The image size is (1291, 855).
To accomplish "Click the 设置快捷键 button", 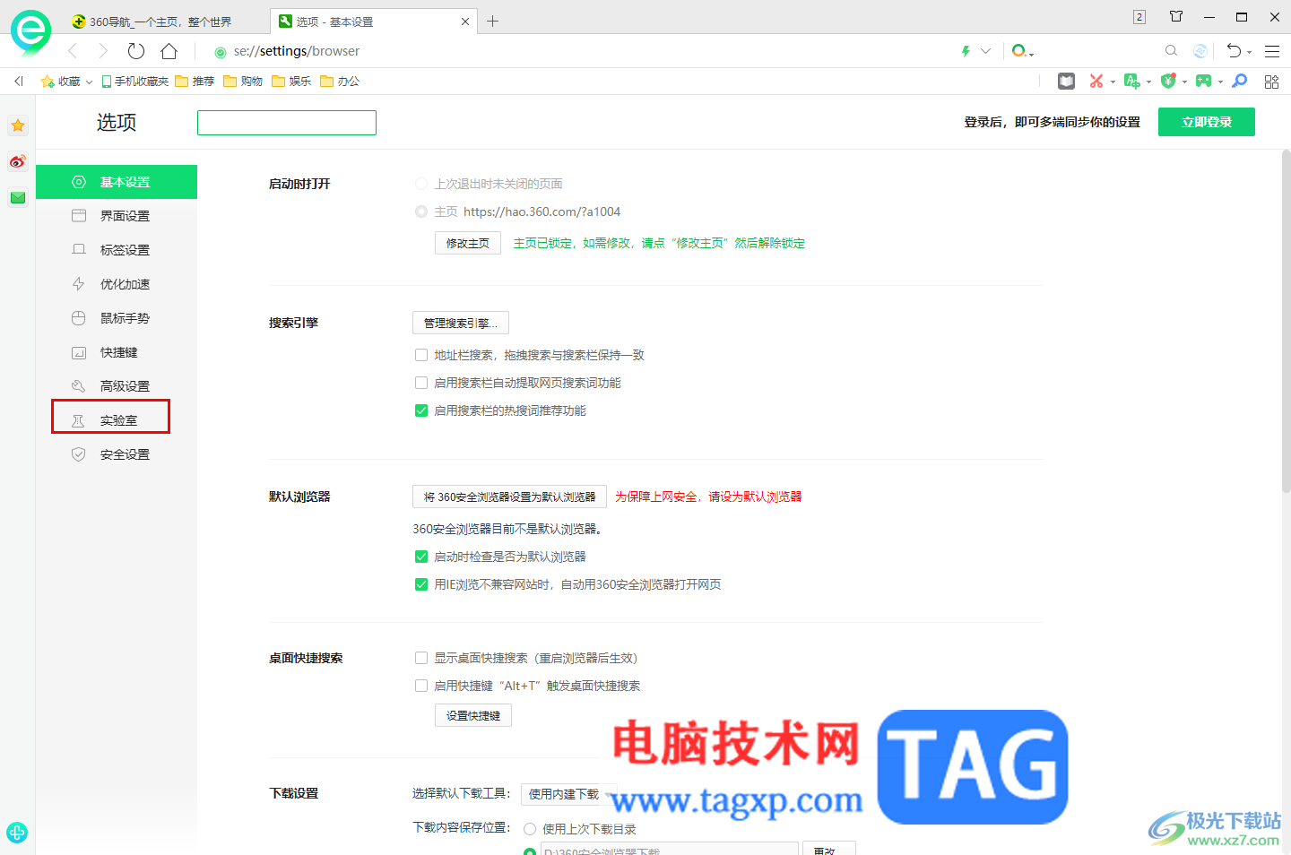I will [x=473, y=715].
